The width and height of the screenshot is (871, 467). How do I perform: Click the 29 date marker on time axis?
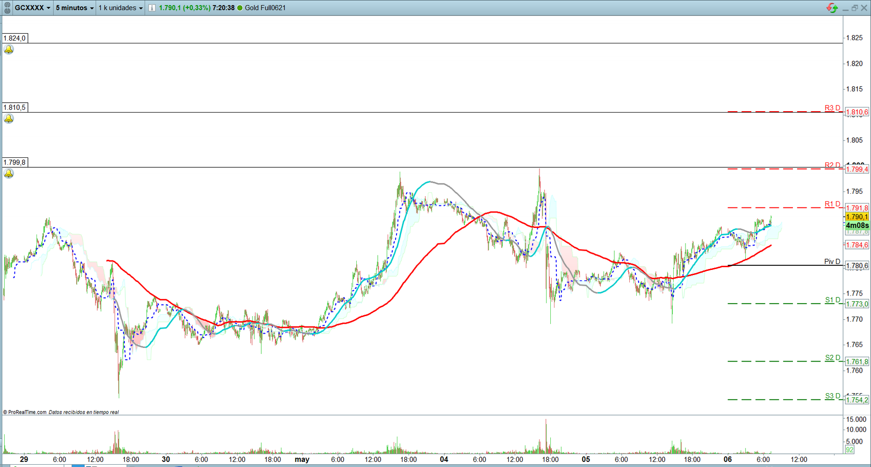tap(24, 460)
